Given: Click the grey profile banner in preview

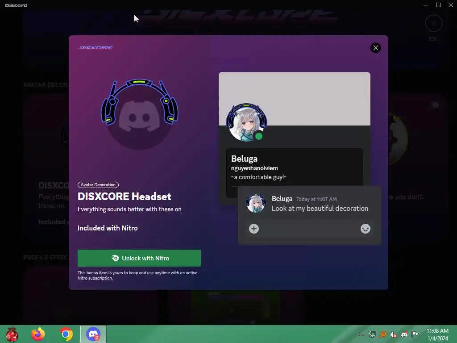Looking at the screenshot, I should pos(295,99).
